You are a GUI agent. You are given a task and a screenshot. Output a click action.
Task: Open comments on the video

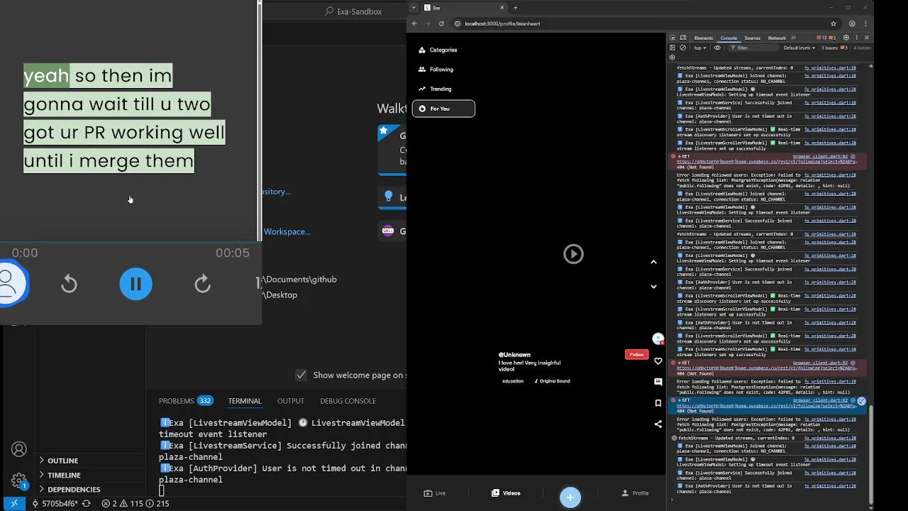point(658,382)
